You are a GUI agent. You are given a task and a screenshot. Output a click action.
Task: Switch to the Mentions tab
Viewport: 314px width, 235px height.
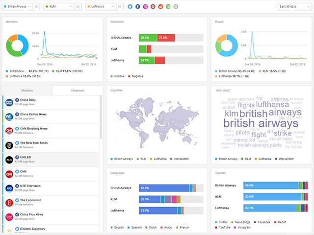(27, 91)
